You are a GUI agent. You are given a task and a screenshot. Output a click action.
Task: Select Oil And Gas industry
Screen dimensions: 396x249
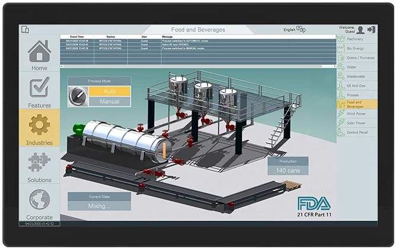tap(357, 85)
